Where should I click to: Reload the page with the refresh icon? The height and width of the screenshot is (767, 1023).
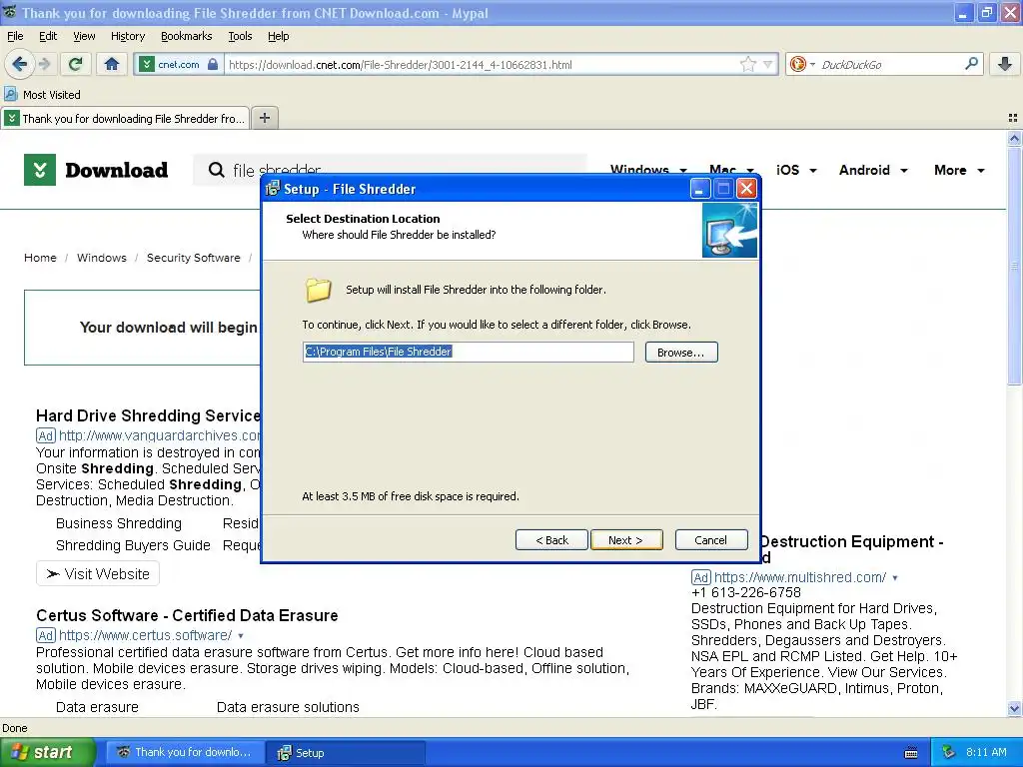[76, 64]
